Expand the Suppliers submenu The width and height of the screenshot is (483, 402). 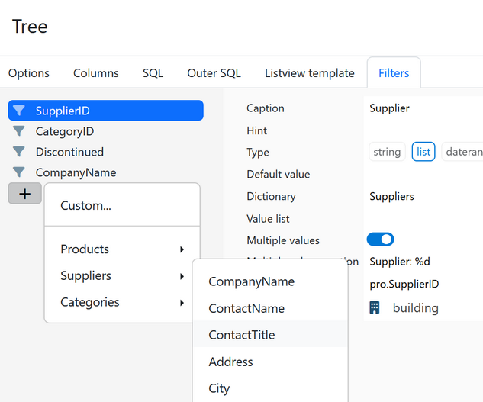122,275
